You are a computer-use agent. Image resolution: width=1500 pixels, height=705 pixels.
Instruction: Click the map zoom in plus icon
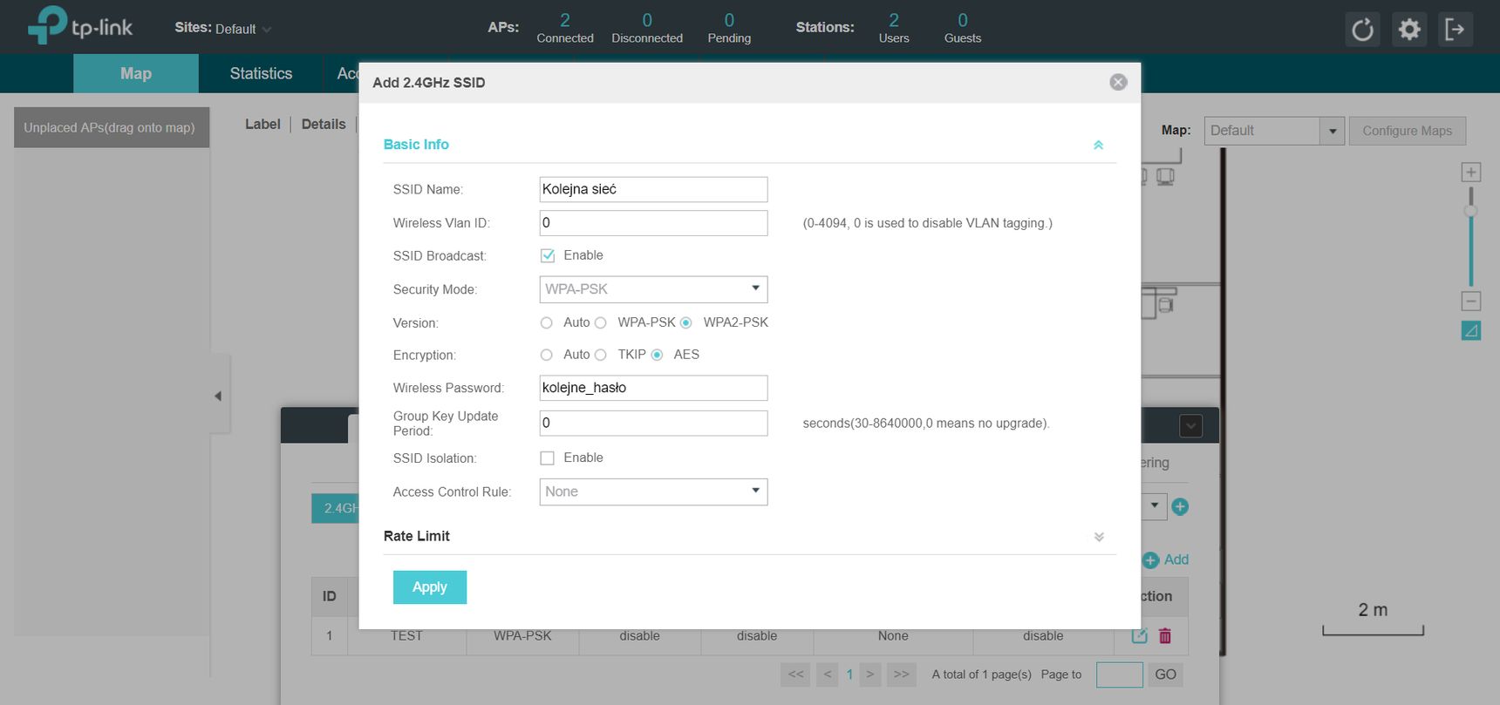click(x=1471, y=173)
